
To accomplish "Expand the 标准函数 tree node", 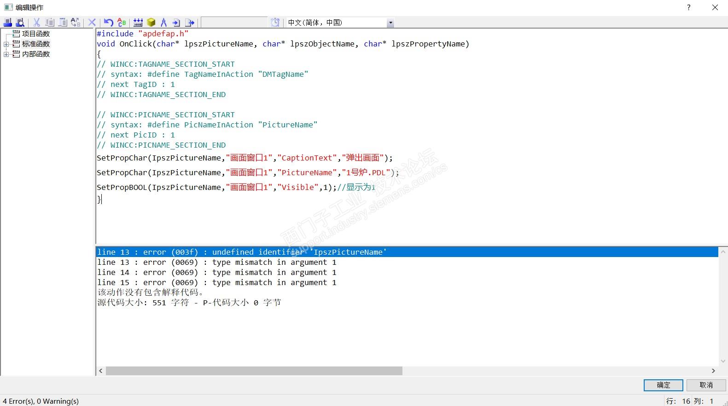I will 6,44.
